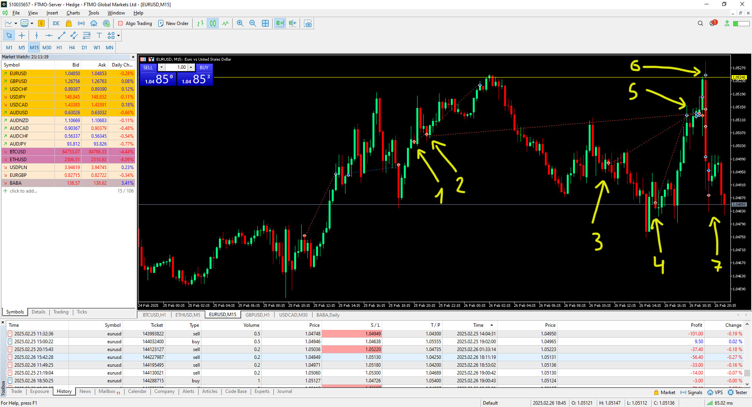
Task: Toggle chart auto scroll to end
Action: click(280, 23)
